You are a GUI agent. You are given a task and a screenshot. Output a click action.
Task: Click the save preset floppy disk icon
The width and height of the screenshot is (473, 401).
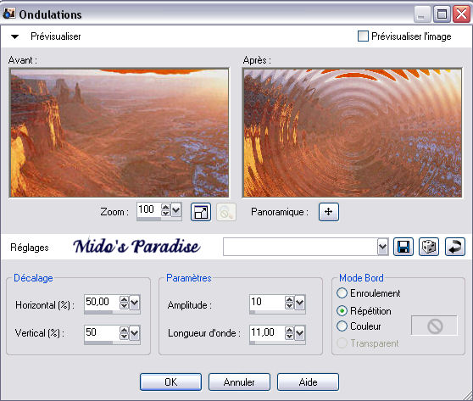(403, 247)
